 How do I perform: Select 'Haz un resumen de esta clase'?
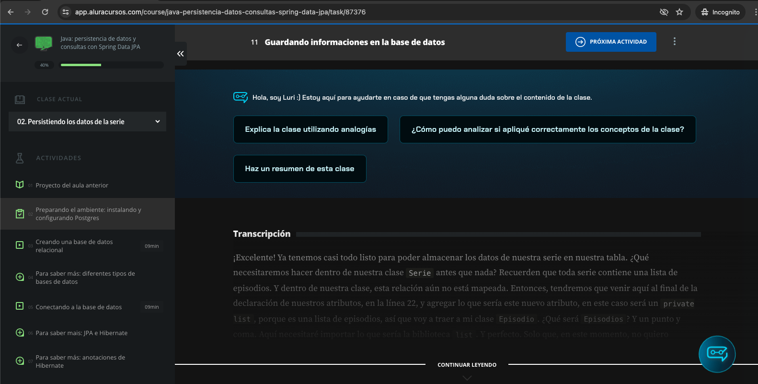click(299, 169)
